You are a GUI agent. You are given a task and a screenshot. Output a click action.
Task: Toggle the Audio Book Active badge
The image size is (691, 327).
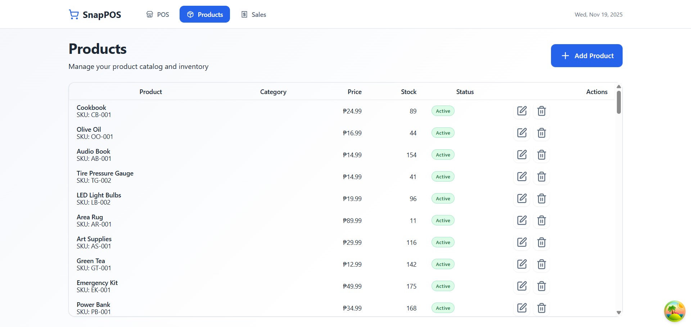click(x=443, y=155)
